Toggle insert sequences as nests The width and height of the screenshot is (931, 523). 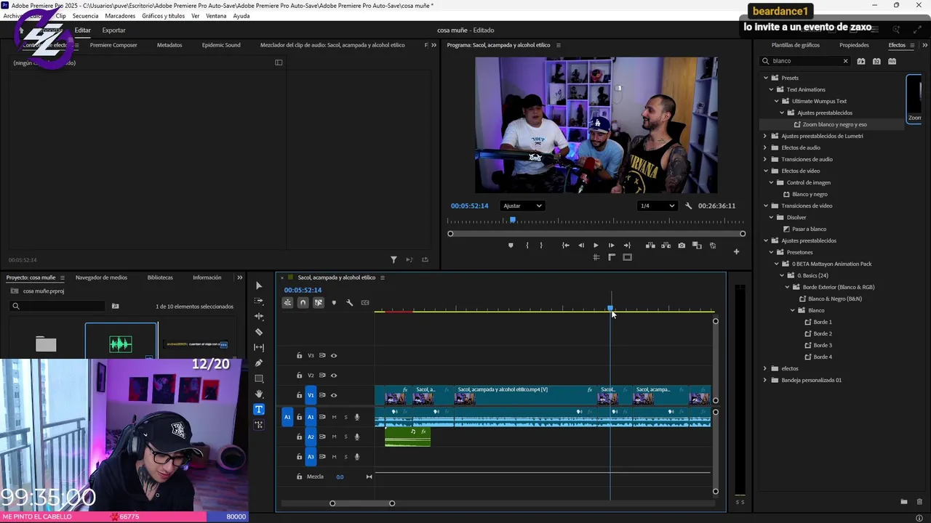pos(287,303)
